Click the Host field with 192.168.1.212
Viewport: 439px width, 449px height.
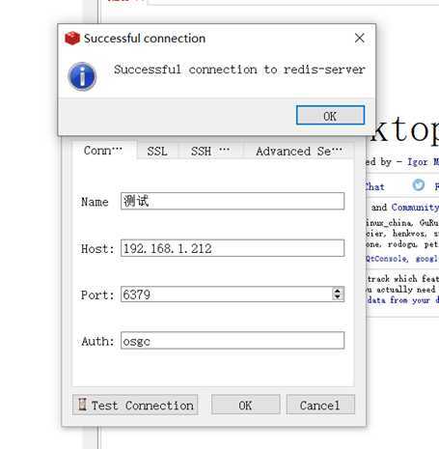[x=233, y=248]
